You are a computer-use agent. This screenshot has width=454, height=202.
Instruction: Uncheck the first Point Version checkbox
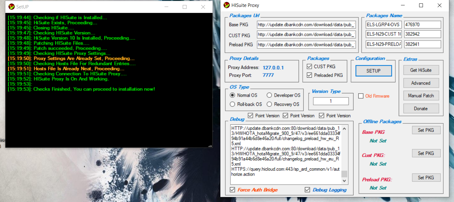point(250,116)
